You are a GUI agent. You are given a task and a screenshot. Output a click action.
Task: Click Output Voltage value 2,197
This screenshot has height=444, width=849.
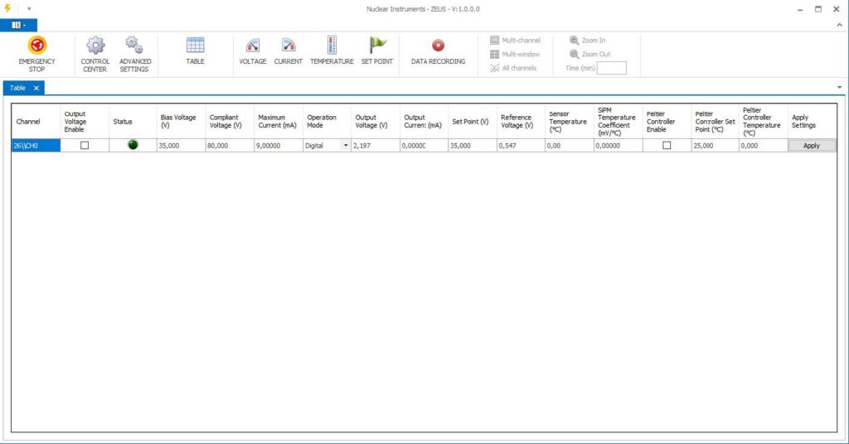[x=376, y=146]
